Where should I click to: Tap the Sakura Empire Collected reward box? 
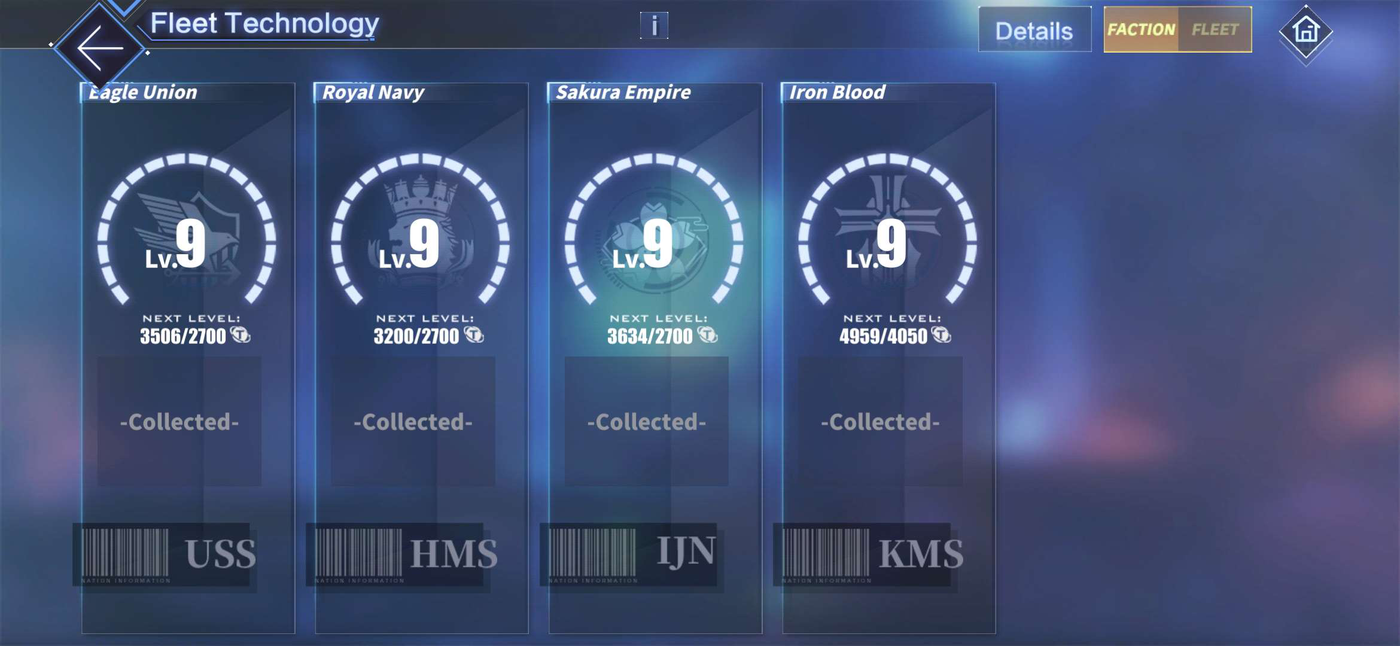[x=647, y=422]
